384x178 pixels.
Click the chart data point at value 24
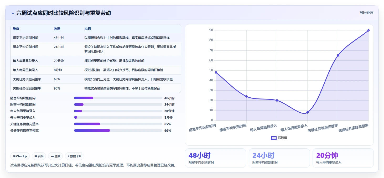pyautogui.click(x=246, y=96)
